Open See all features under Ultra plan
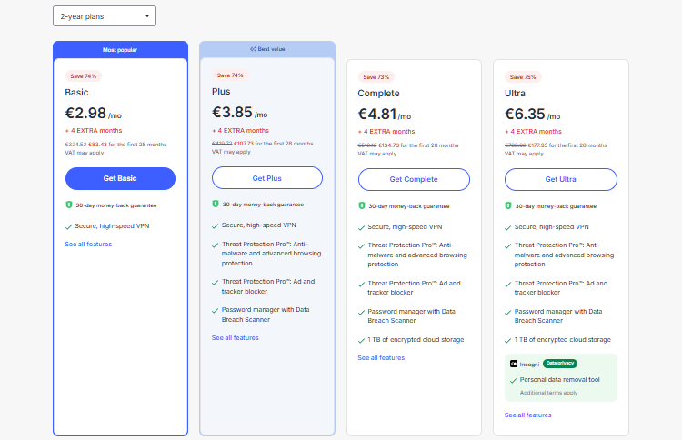This screenshot has height=440, width=682. (527, 415)
